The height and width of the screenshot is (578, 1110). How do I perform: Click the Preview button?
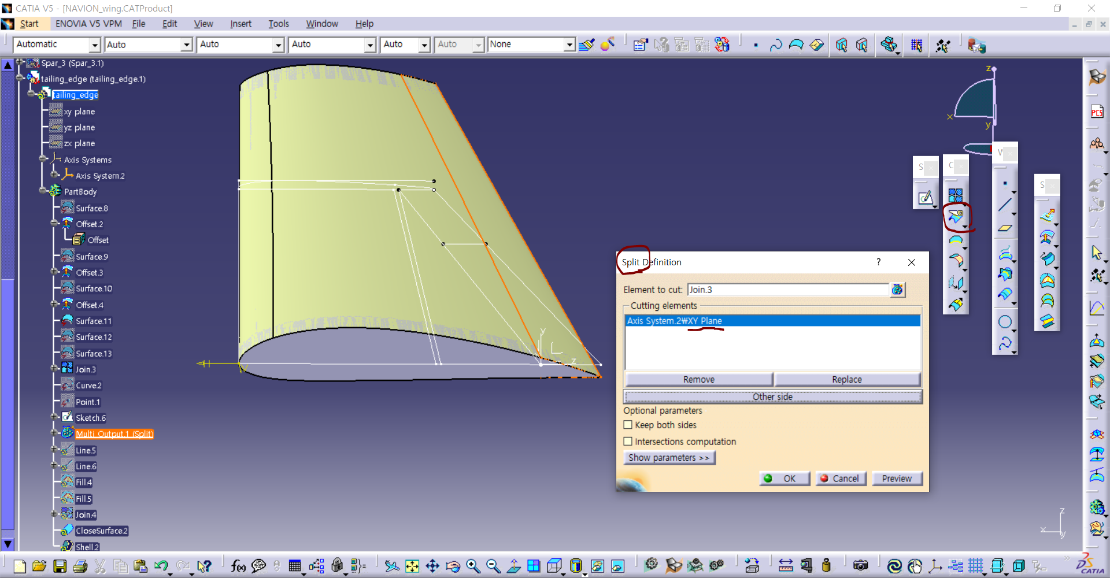[x=897, y=479]
